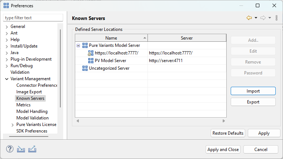Click the Help question mark icon
283x159 pixels.
pyautogui.click(x=10, y=149)
